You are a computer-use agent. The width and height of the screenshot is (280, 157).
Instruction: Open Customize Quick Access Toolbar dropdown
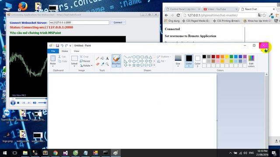click(70, 46)
